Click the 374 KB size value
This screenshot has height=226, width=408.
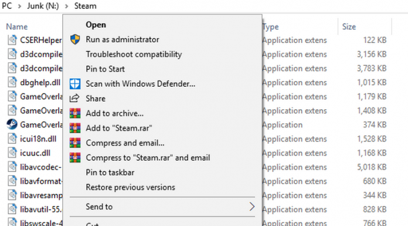click(375, 124)
